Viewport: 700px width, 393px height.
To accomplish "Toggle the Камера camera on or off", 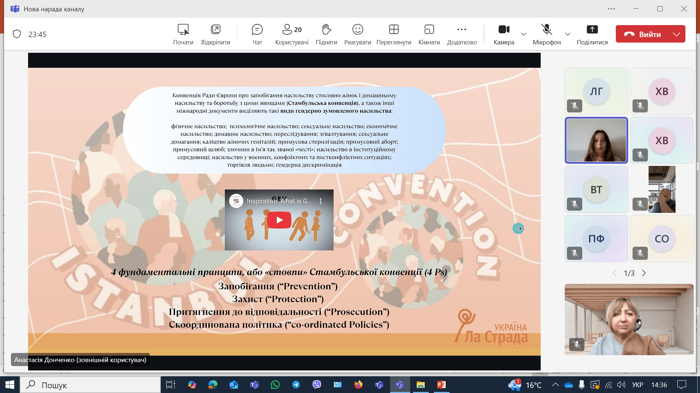I will point(504,34).
